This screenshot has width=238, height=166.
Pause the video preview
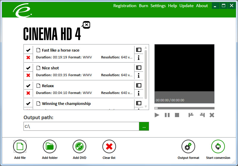[x=167, y=115]
